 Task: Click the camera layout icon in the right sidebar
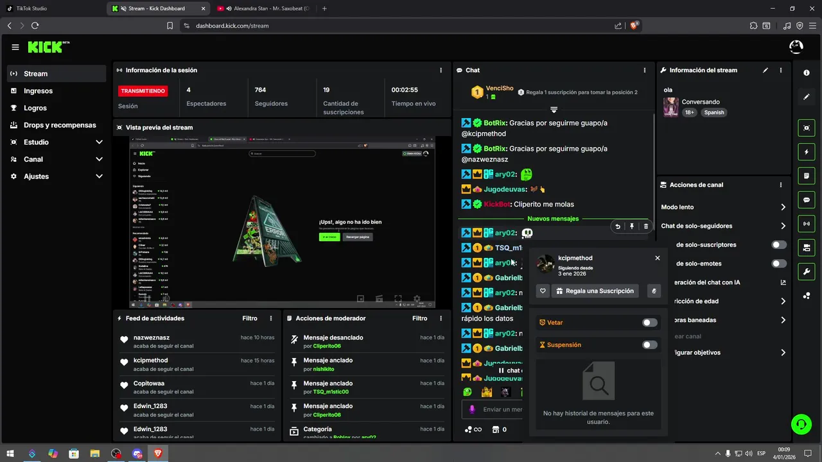pyautogui.click(x=807, y=247)
